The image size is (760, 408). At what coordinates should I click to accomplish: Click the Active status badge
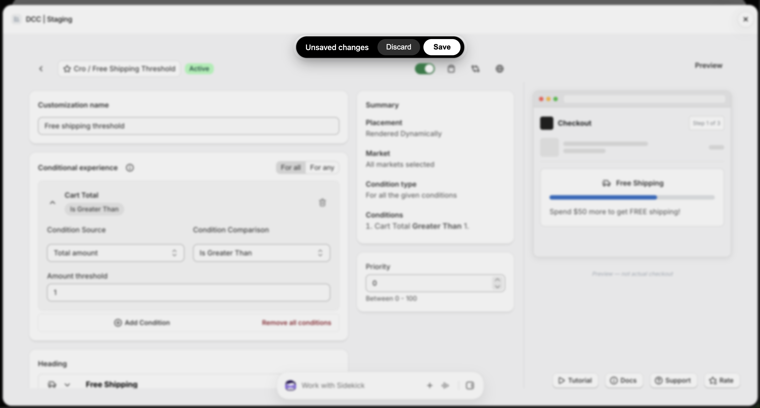199,69
